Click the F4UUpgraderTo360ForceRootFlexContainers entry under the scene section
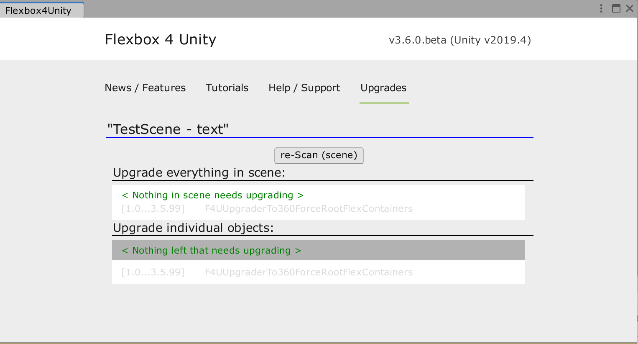The width and height of the screenshot is (638, 344). click(309, 209)
